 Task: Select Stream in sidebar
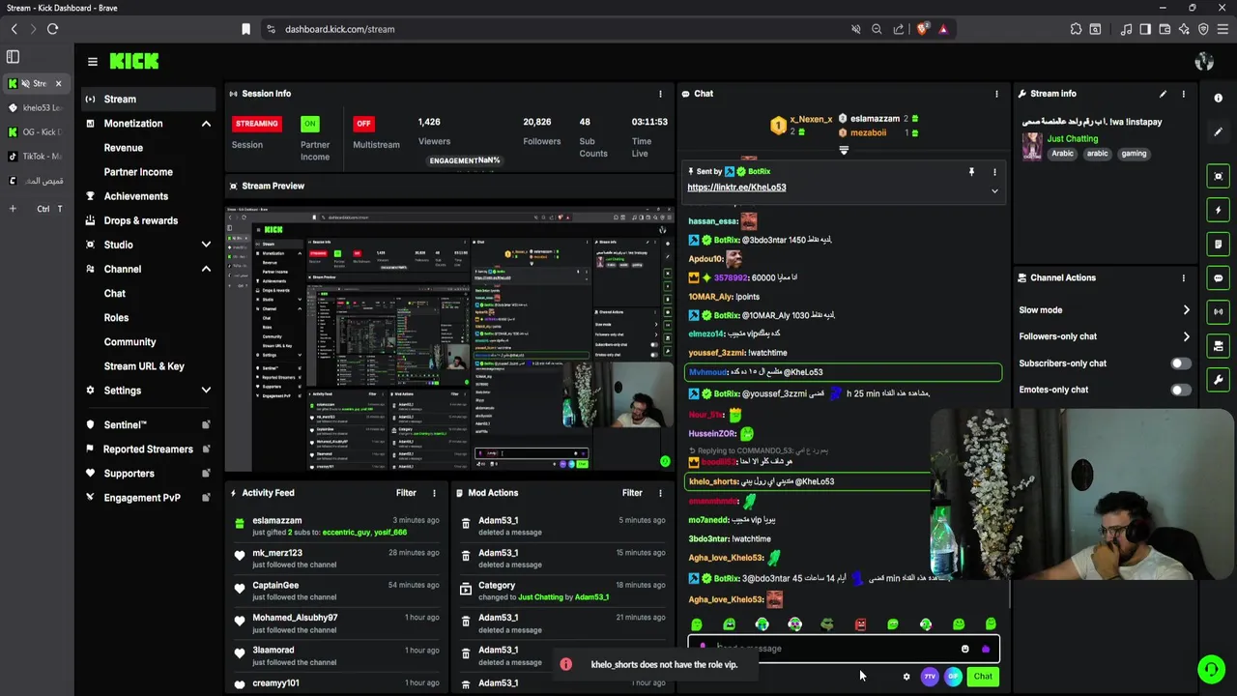coord(147,99)
